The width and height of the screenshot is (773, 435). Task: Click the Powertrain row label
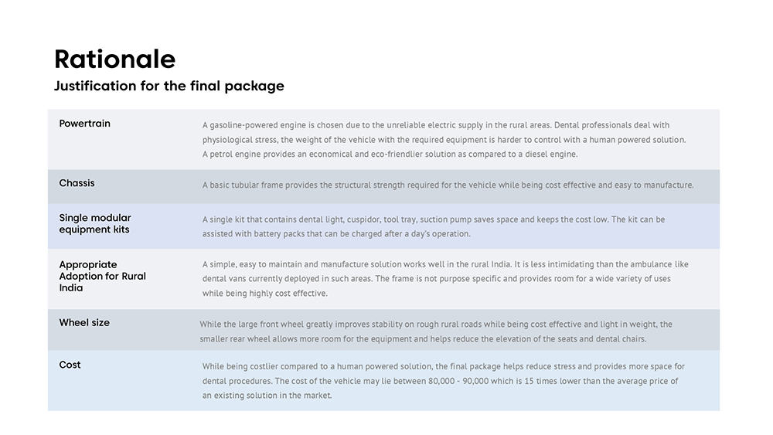pyautogui.click(x=84, y=124)
